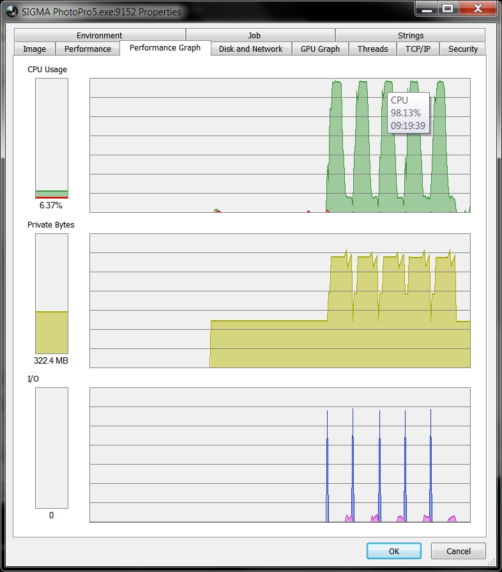
Task: Click the Private Bytes label
Action: pyautogui.click(x=50, y=225)
